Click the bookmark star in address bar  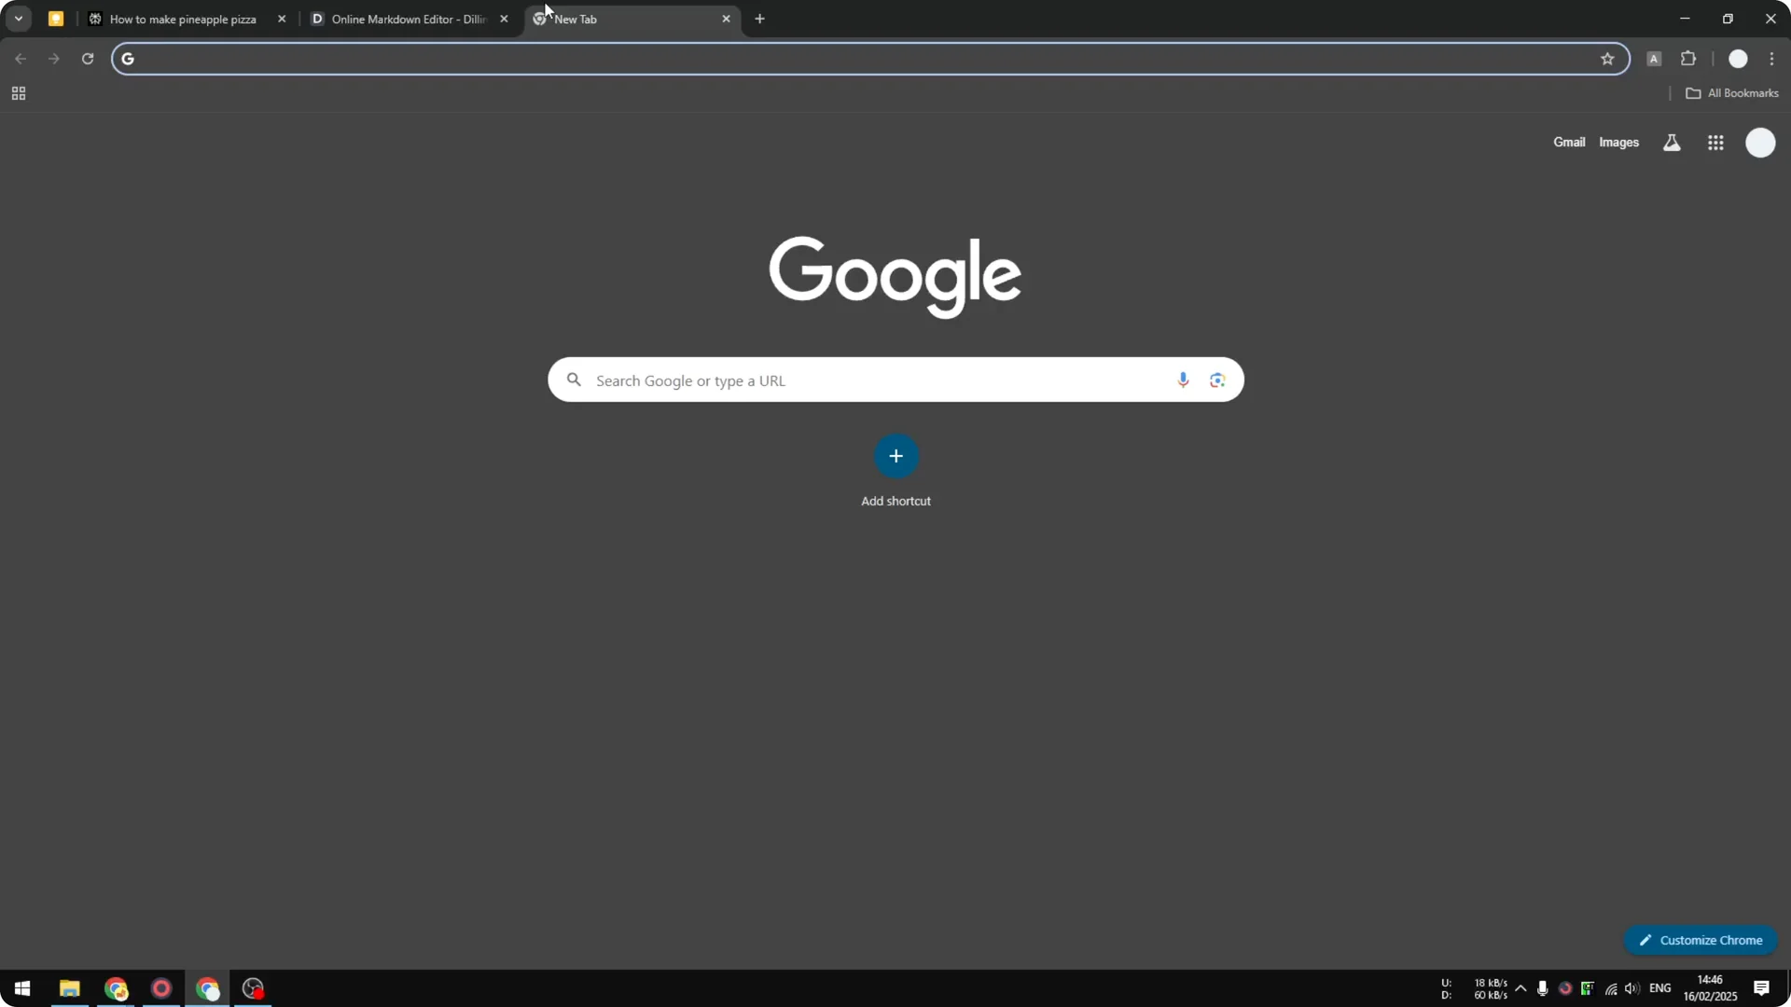coord(1608,58)
